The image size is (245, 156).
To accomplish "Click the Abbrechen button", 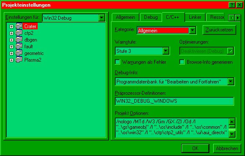I will point(227,148).
